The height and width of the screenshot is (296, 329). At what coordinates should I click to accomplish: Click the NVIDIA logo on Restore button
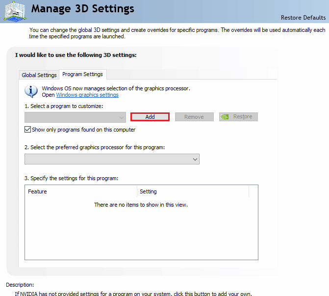click(x=225, y=117)
